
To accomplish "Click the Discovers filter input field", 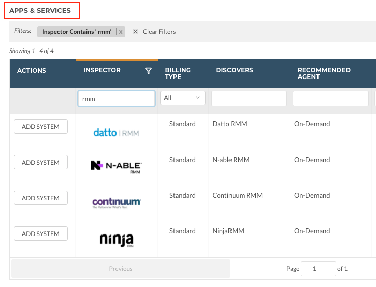I will tap(249, 98).
